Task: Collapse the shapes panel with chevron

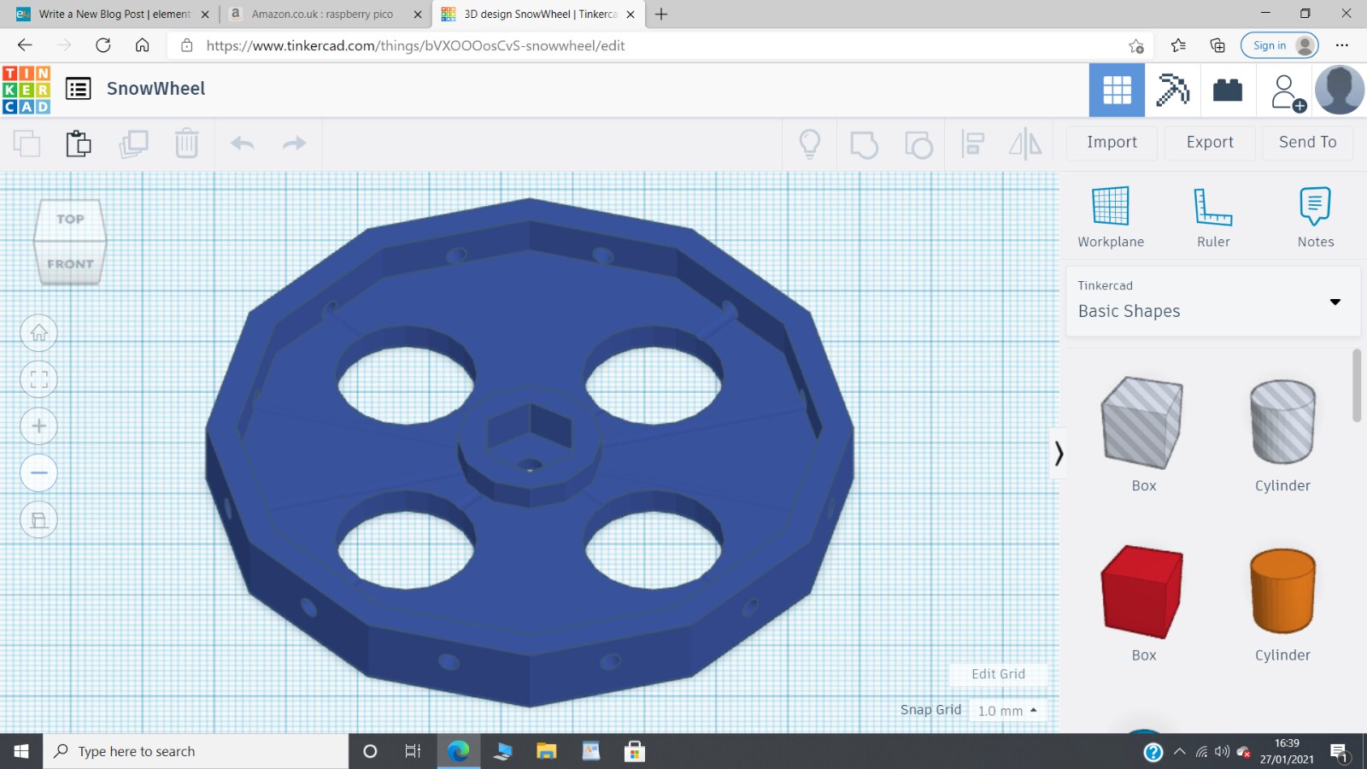Action: [1059, 453]
